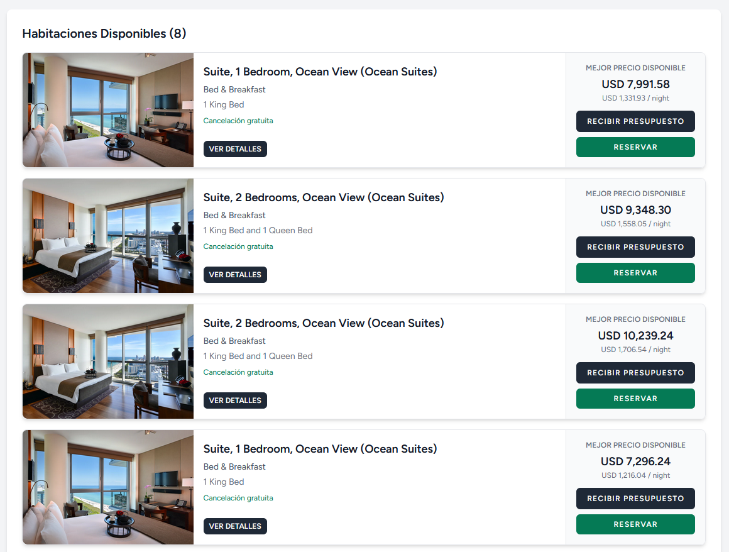The width and height of the screenshot is (729, 552).
Task: Click Cancelación gratuita on the first room card
Action: [x=238, y=120]
